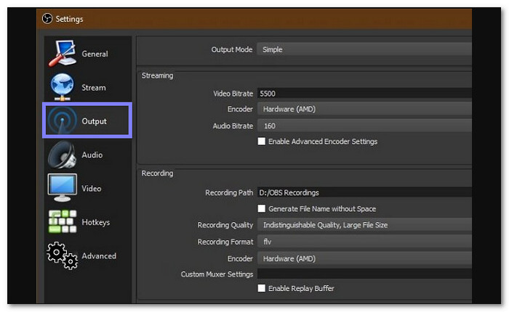The height and width of the screenshot is (312, 509).
Task: Select the Output tab label
Action: 94,121
